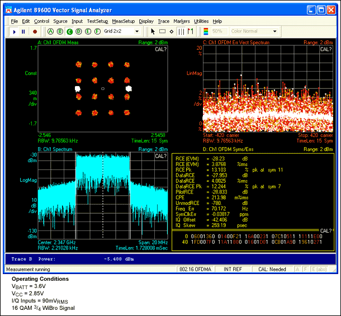Select trace D toolbar button
Image resolution: width=341 pixels, height=316 pixels.
pyautogui.click(x=79, y=31)
